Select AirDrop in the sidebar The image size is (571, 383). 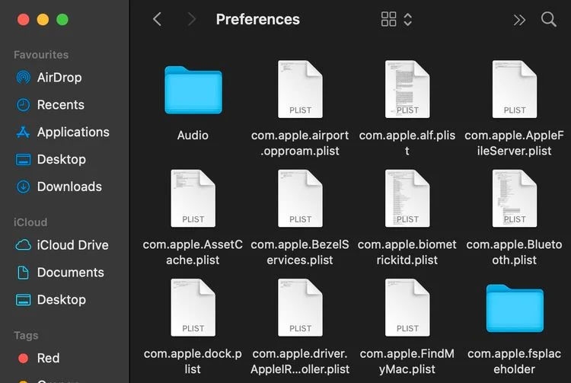click(x=59, y=78)
